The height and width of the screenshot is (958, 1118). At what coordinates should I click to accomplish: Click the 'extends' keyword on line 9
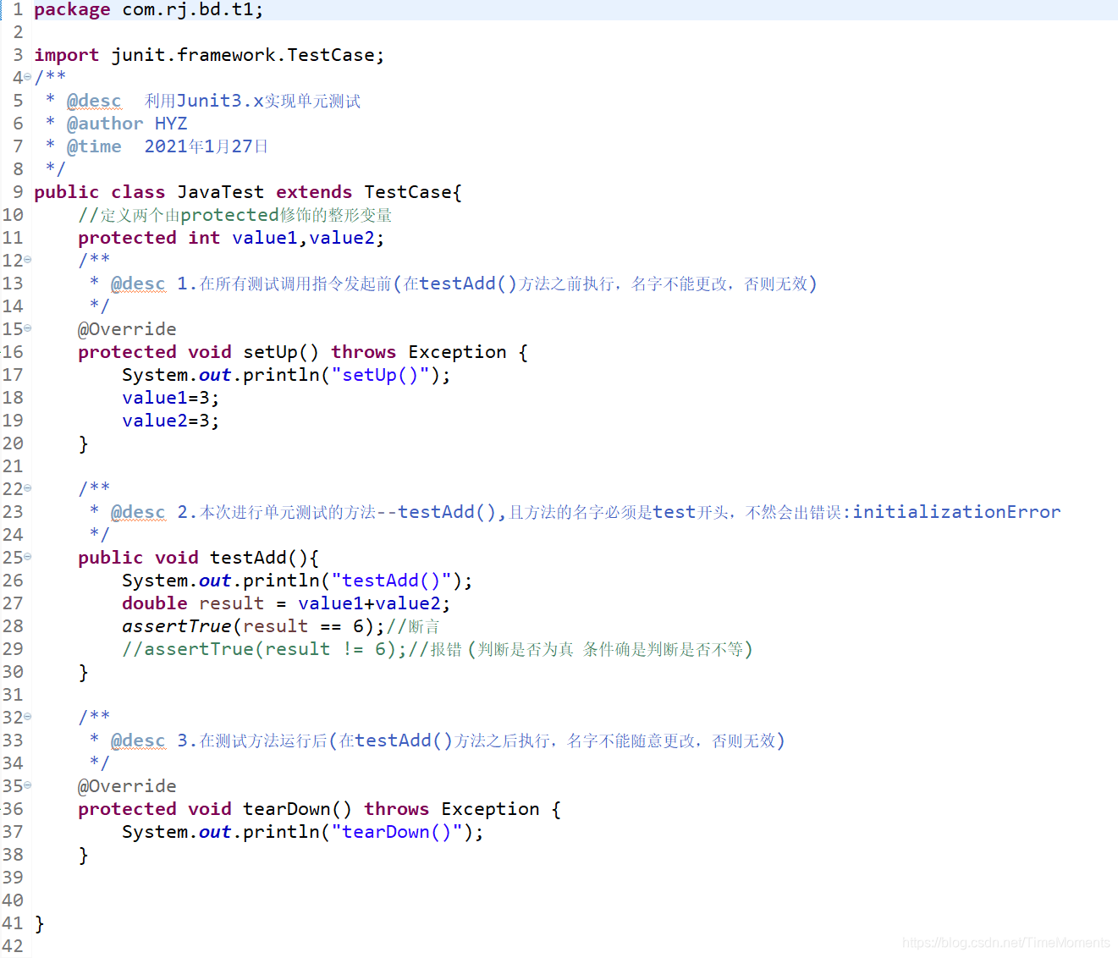[x=314, y=192]
